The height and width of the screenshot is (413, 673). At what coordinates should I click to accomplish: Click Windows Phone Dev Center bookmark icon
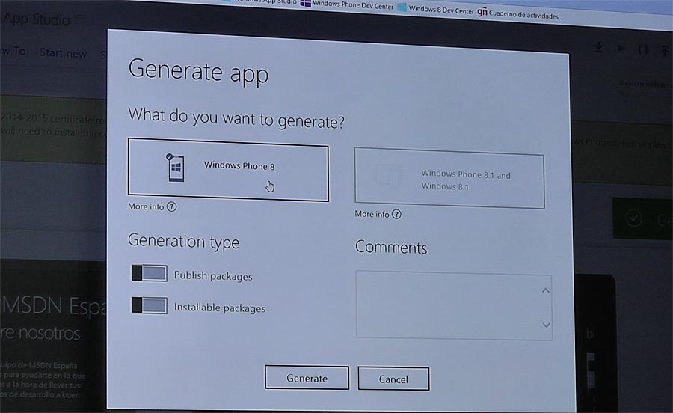(305, 4)
